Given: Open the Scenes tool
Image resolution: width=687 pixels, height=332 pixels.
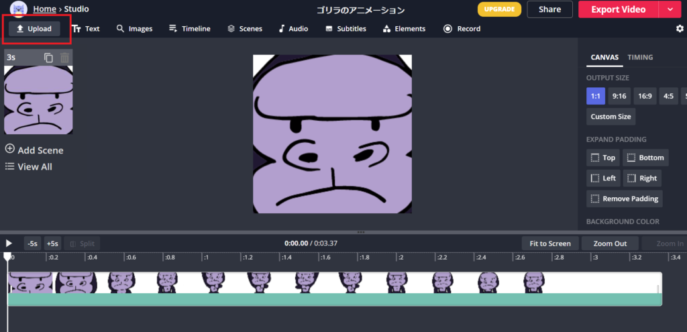Looking at the screenshot, I should [245, 29].
